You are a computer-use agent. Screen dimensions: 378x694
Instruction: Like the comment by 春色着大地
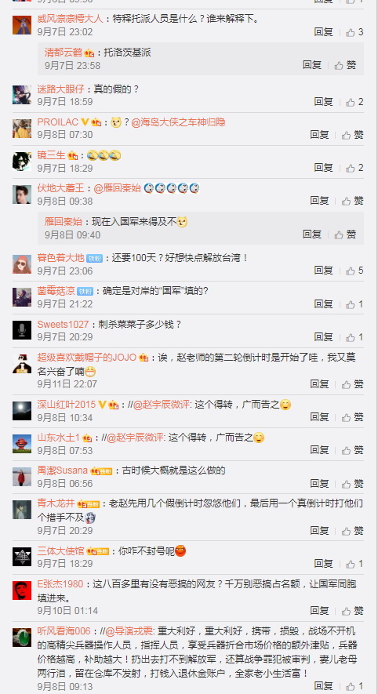(x=354, y=271)
